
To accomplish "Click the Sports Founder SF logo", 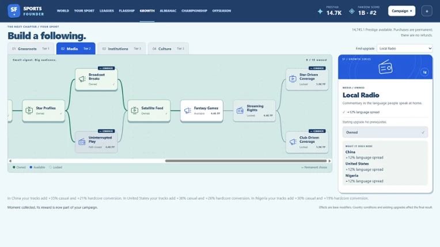I will [x=14, y=11].
